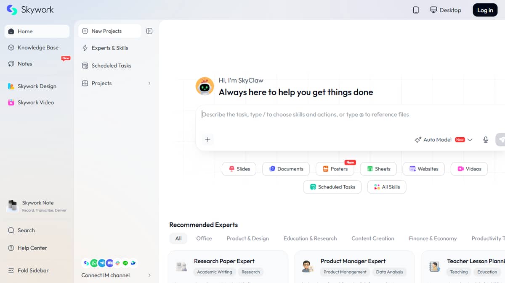Screen dimensions: 505x283
Task: Select the All experts tab
Action: pyautogui.click(x=178, y=238)
